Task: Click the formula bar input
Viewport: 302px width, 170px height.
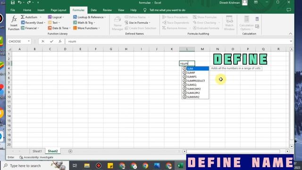Action: click(177, 41)
